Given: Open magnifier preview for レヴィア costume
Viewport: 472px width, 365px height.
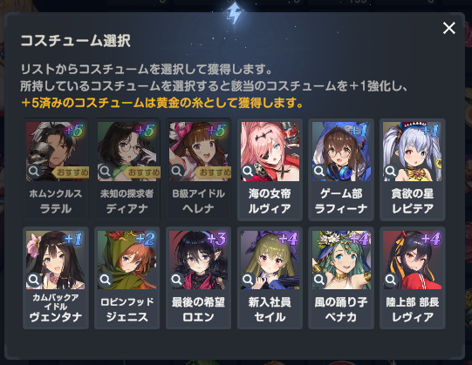Looking at the screenshot, I should pos(391,280).
